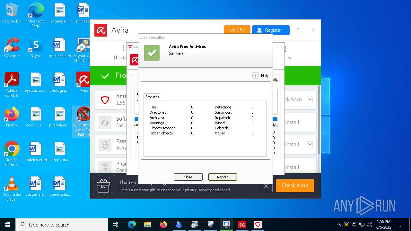Click Check it out in the welcome banner

point(295,185)
